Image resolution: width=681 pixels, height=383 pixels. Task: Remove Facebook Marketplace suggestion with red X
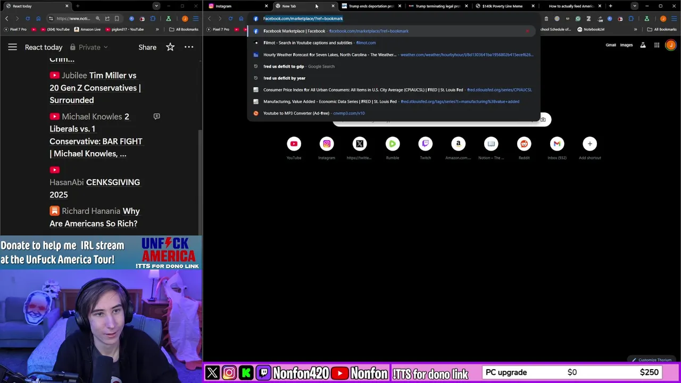pyautogui.click(x=528, y=31)
